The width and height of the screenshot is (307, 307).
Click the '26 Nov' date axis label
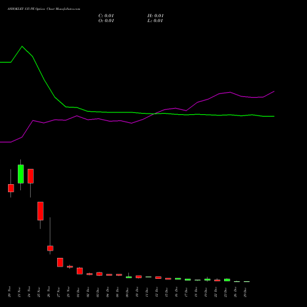pos(49,292)
